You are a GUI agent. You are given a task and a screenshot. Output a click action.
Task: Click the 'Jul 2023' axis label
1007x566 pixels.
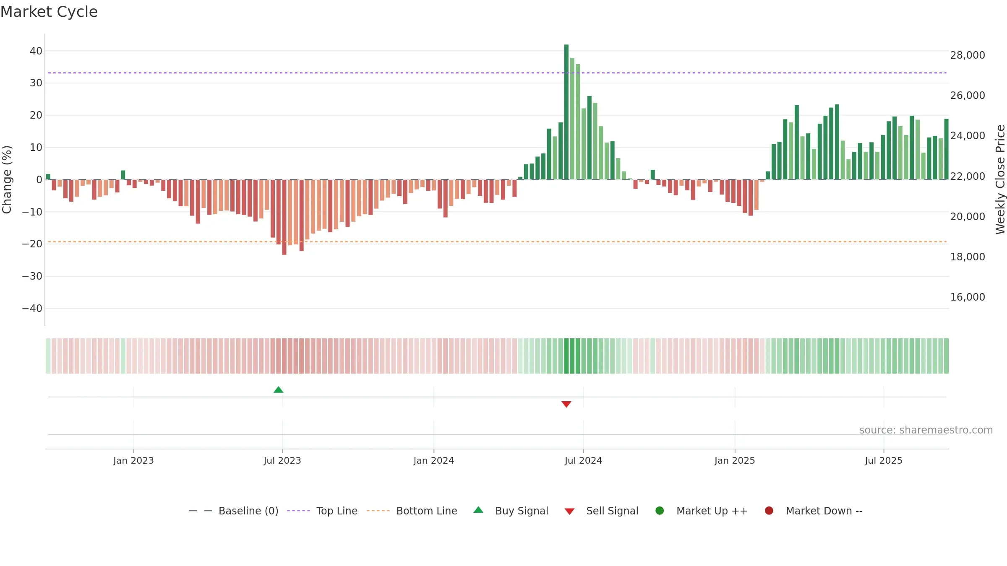click(282, 460)
